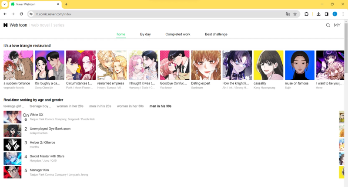The width and height of the screenshot is (348, 187).
Task: Select man in his 30s filter
Action: (x=161, y=106)
